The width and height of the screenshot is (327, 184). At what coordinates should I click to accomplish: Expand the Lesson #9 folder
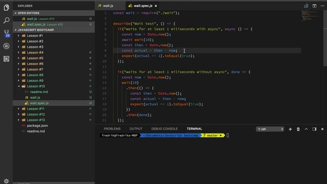point(54,81)
